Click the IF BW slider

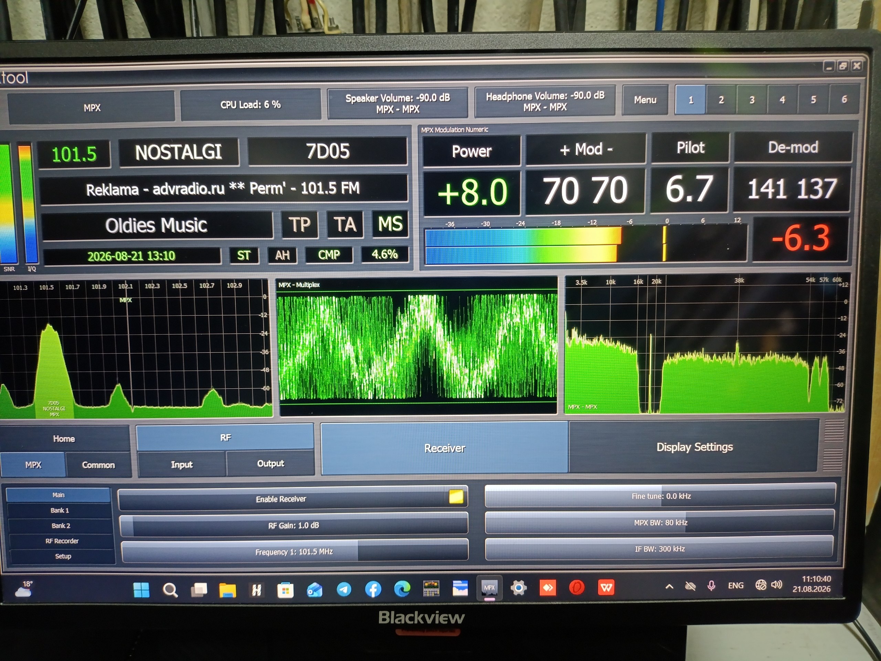click(660, 549)
